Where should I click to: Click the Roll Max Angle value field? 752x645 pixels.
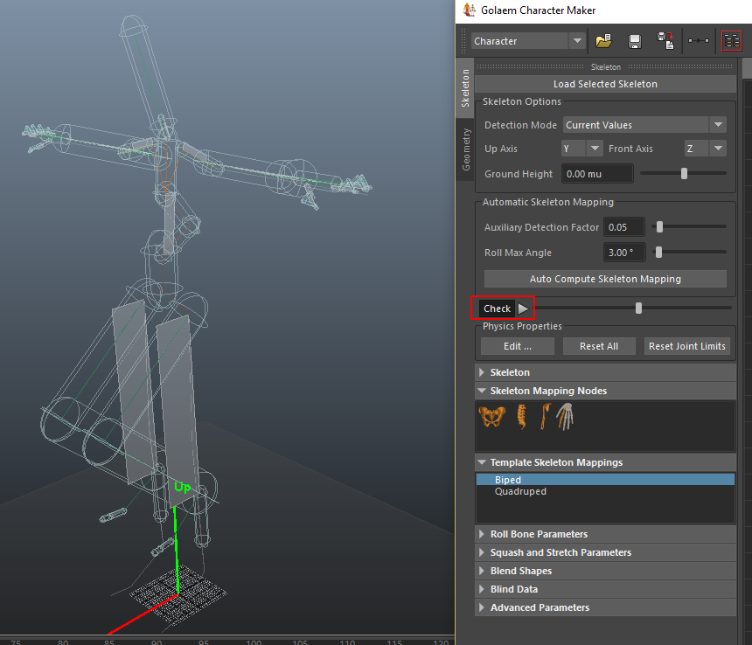(624, 253)
